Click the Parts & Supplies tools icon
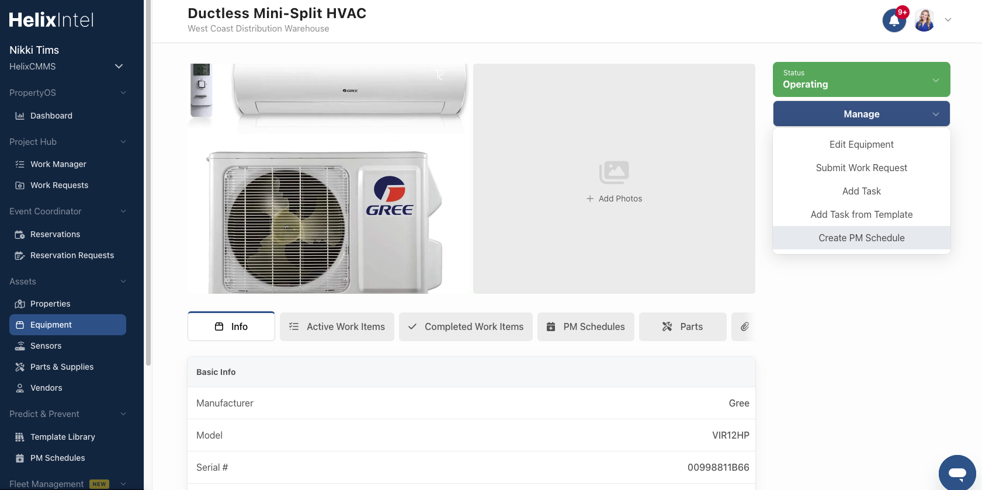Screen dimensions: 982x490 pyautogui.click(x=20, y=367)
